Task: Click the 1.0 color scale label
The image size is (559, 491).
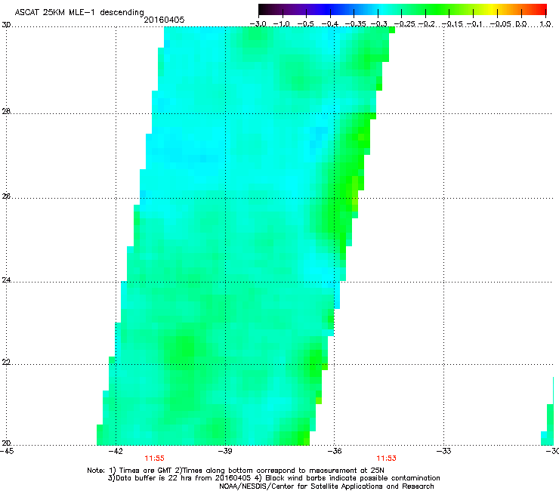Action: click(x=545, y=24)
